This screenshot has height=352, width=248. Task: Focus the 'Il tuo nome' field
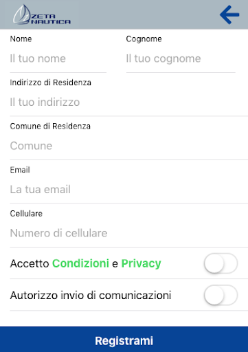tap(58, 58)
